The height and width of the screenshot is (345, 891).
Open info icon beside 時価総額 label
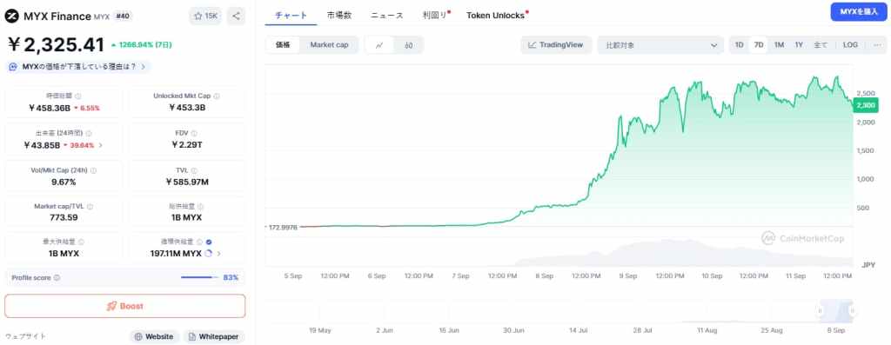(78, 96)
